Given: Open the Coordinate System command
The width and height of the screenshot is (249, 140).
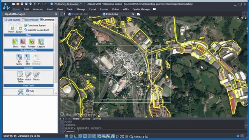Looking at the screenshot, I should [x=35, y=25].
